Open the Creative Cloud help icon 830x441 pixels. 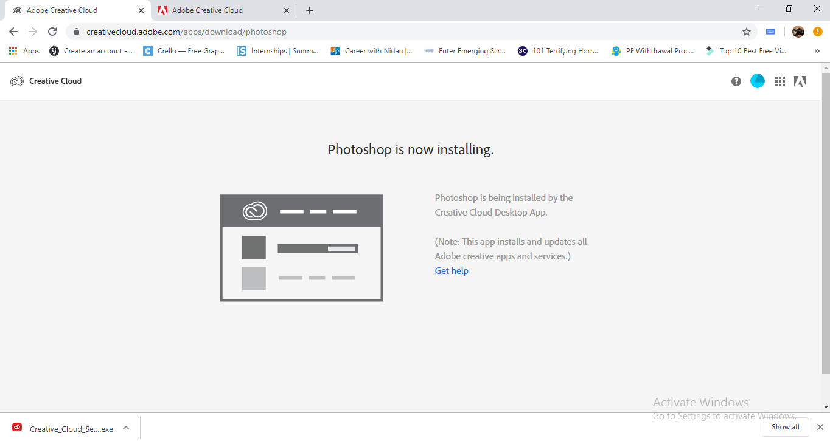(x=736, y=81)
